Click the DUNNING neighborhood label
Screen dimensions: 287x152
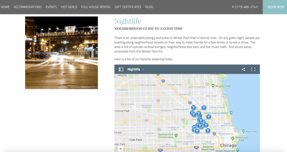(x=123, y=90)
